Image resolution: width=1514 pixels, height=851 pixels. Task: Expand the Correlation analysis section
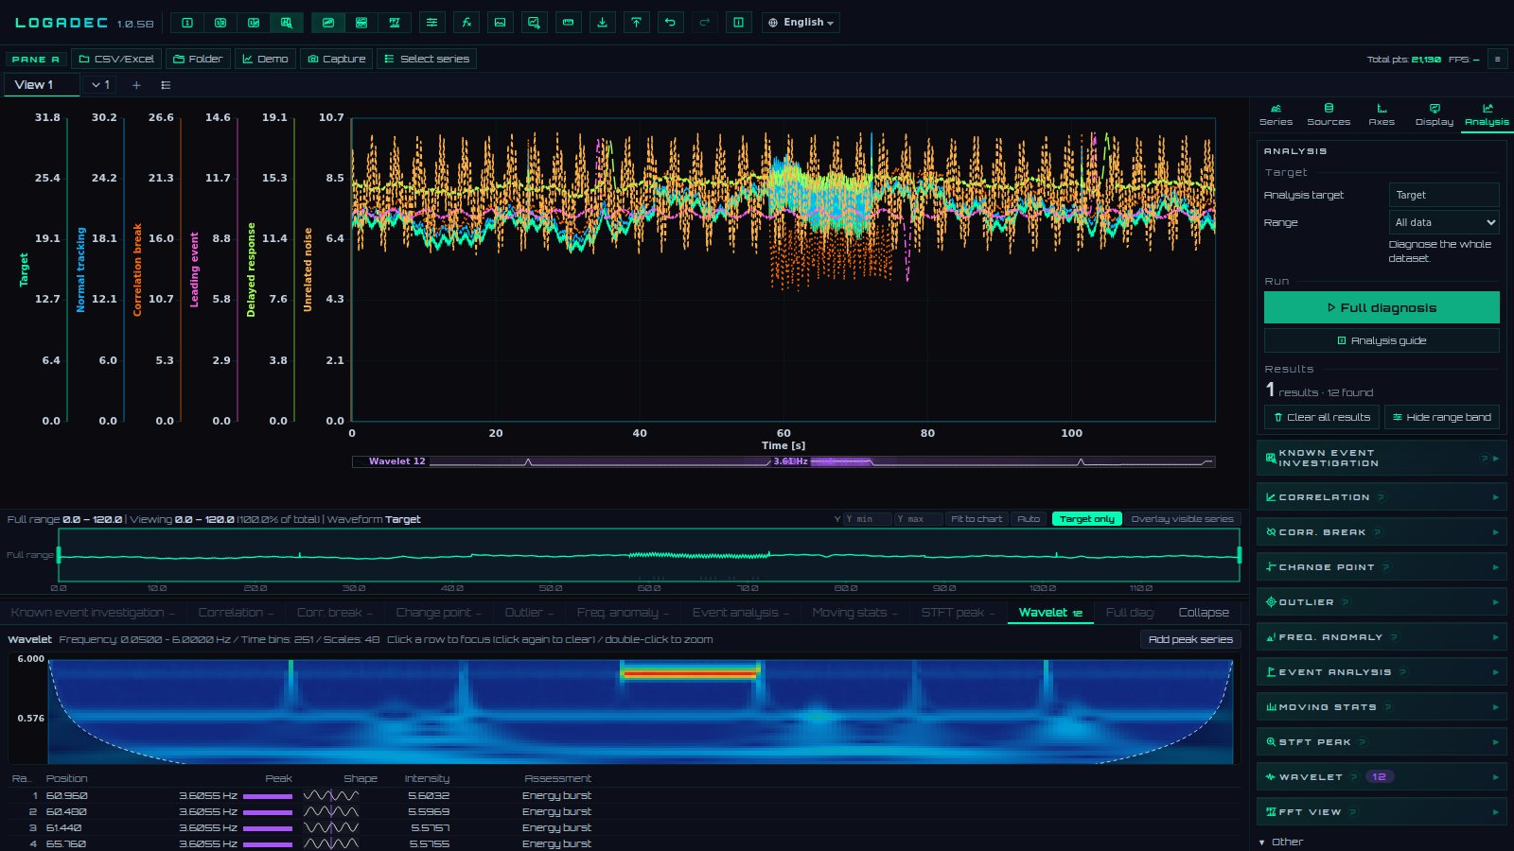pyautogui.click(x=1382, y=497)
